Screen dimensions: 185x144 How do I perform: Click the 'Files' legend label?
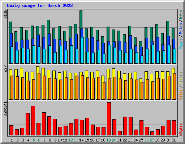181,29
